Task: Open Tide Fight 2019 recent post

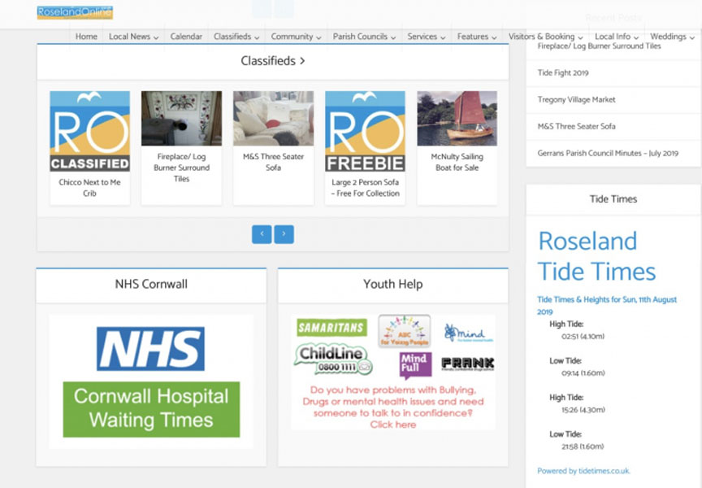Action: pyautogui.click(x=563, y=73)
